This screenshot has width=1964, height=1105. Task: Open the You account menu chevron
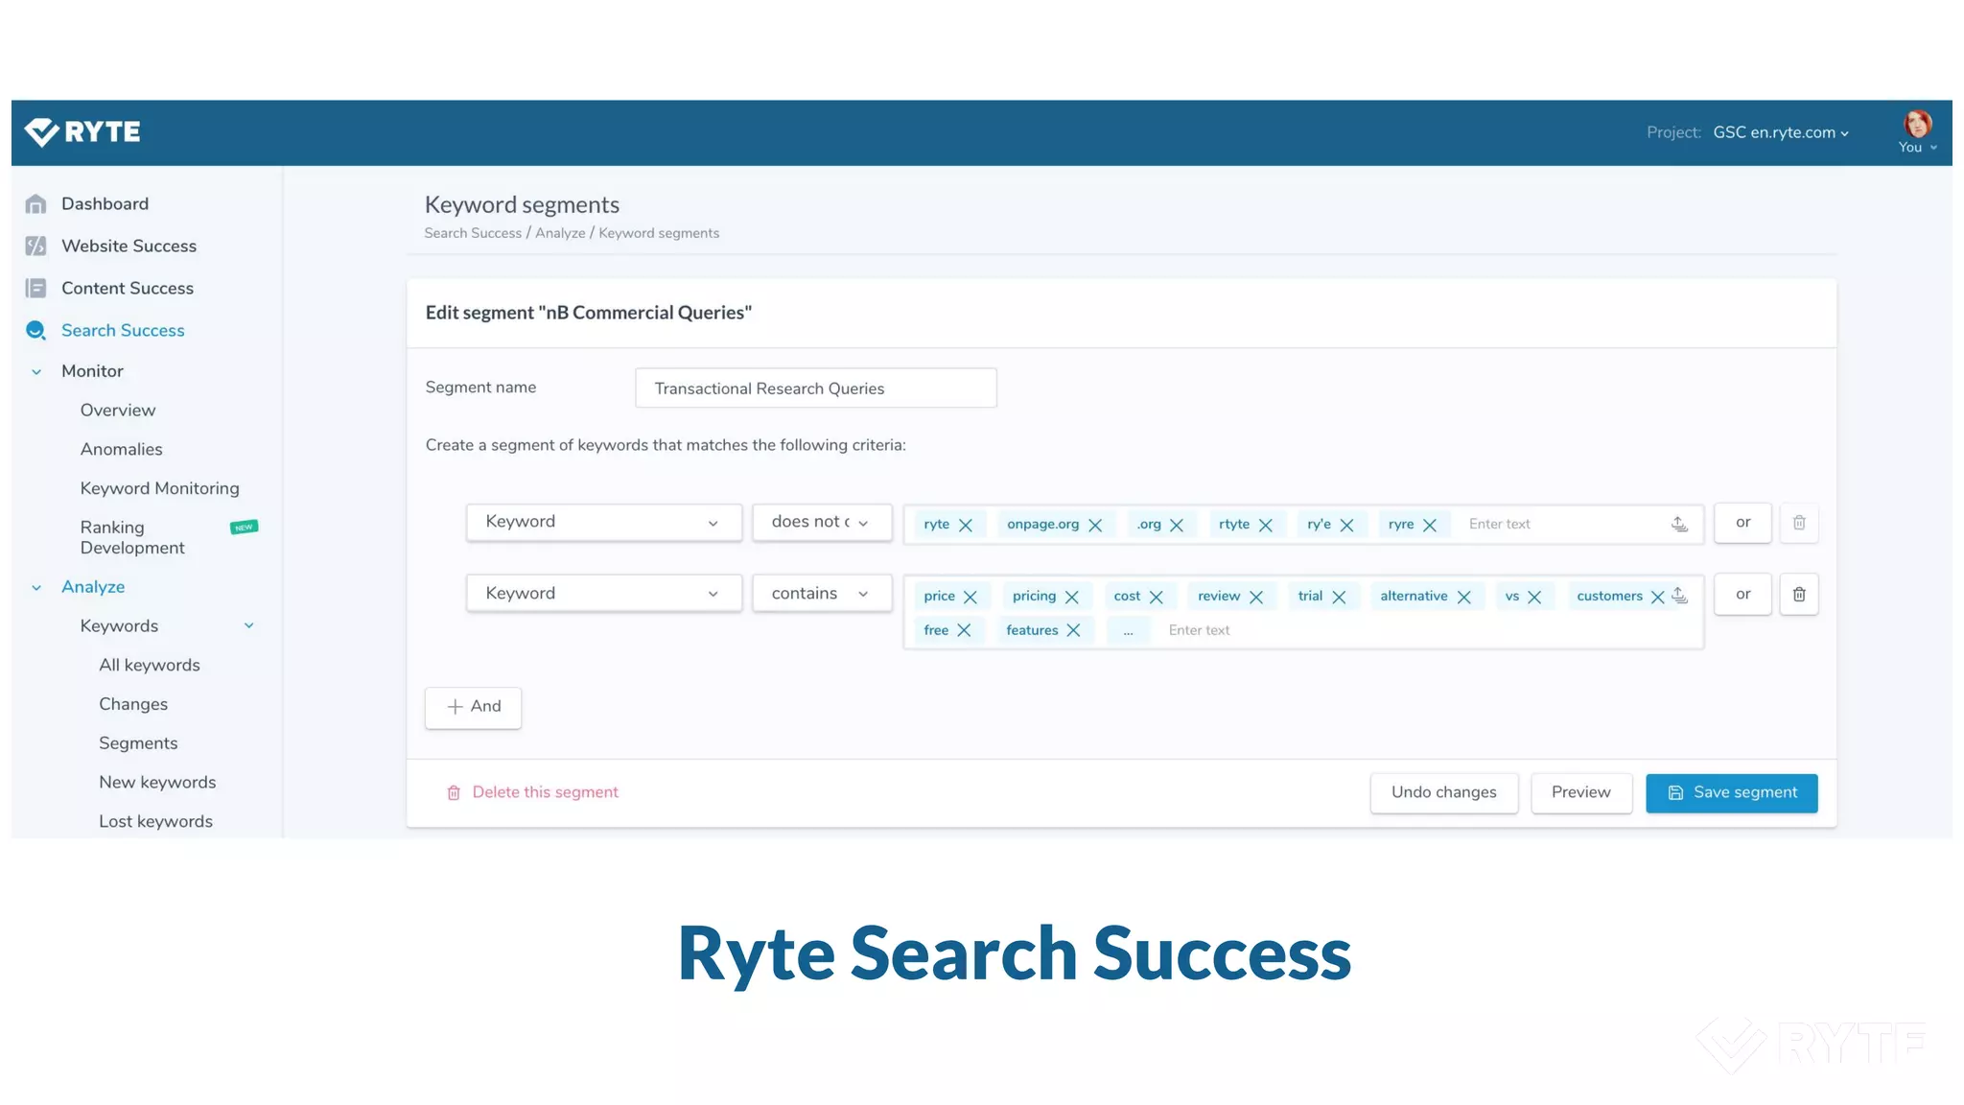click(1933, 148)
